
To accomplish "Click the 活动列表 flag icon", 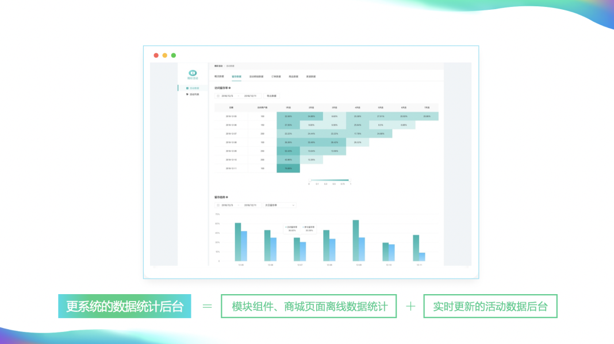I will click(187, 95).
